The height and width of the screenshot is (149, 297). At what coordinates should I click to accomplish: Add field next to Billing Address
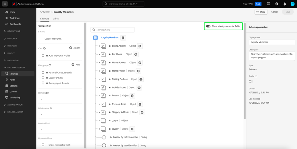tap(140, 46)
